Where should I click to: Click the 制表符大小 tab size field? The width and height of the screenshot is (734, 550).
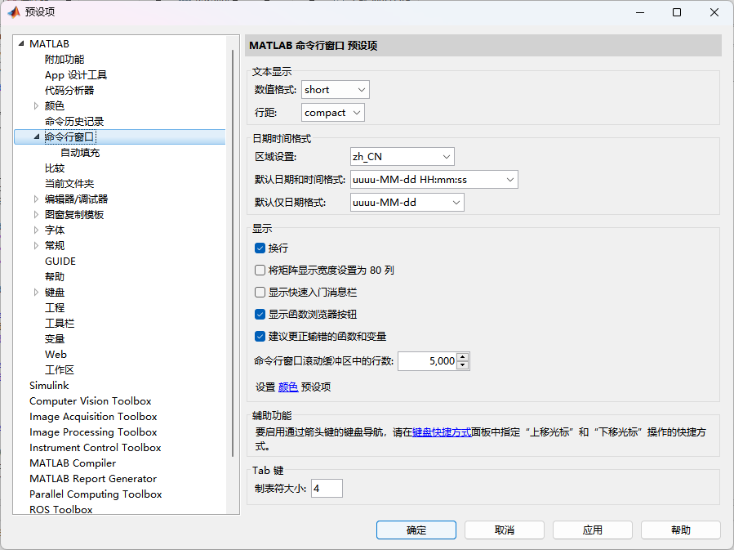coord(327,488)
